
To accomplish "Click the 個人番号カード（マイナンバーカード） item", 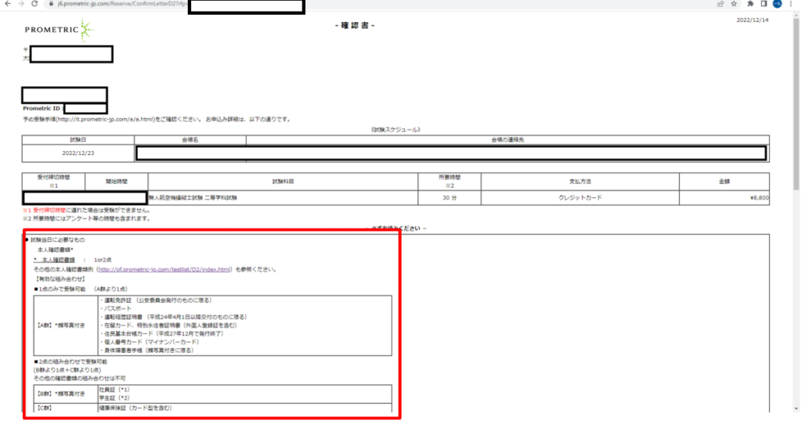I will click(x=150, y=342).
